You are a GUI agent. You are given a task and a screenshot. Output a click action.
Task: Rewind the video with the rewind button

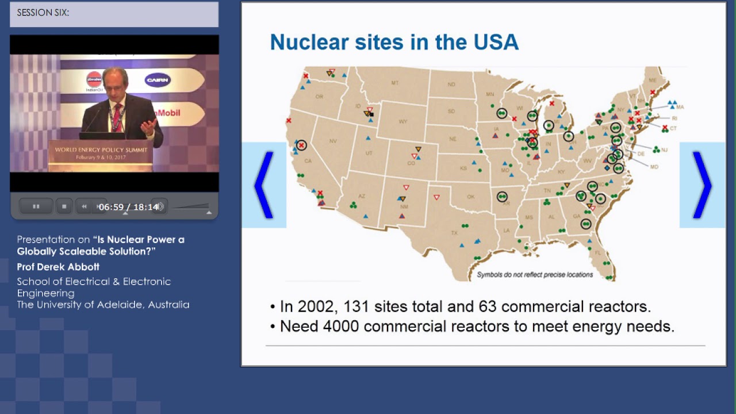[85, 206]
